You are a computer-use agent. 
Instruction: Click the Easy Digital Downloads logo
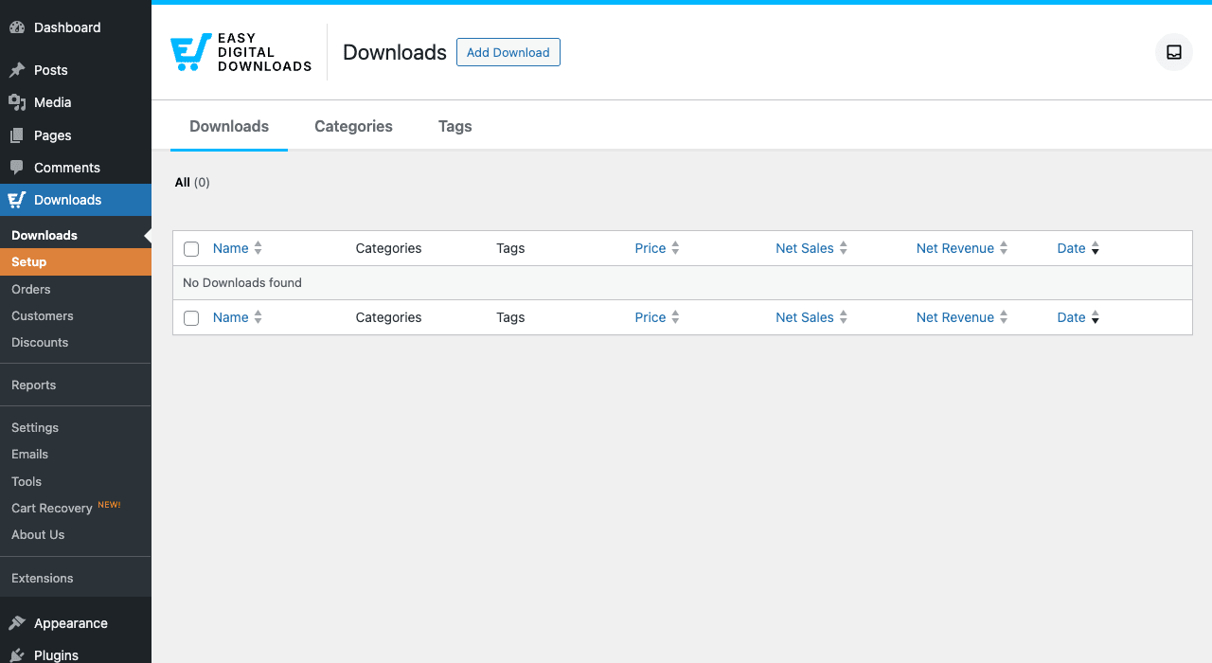tap(241, 52)
